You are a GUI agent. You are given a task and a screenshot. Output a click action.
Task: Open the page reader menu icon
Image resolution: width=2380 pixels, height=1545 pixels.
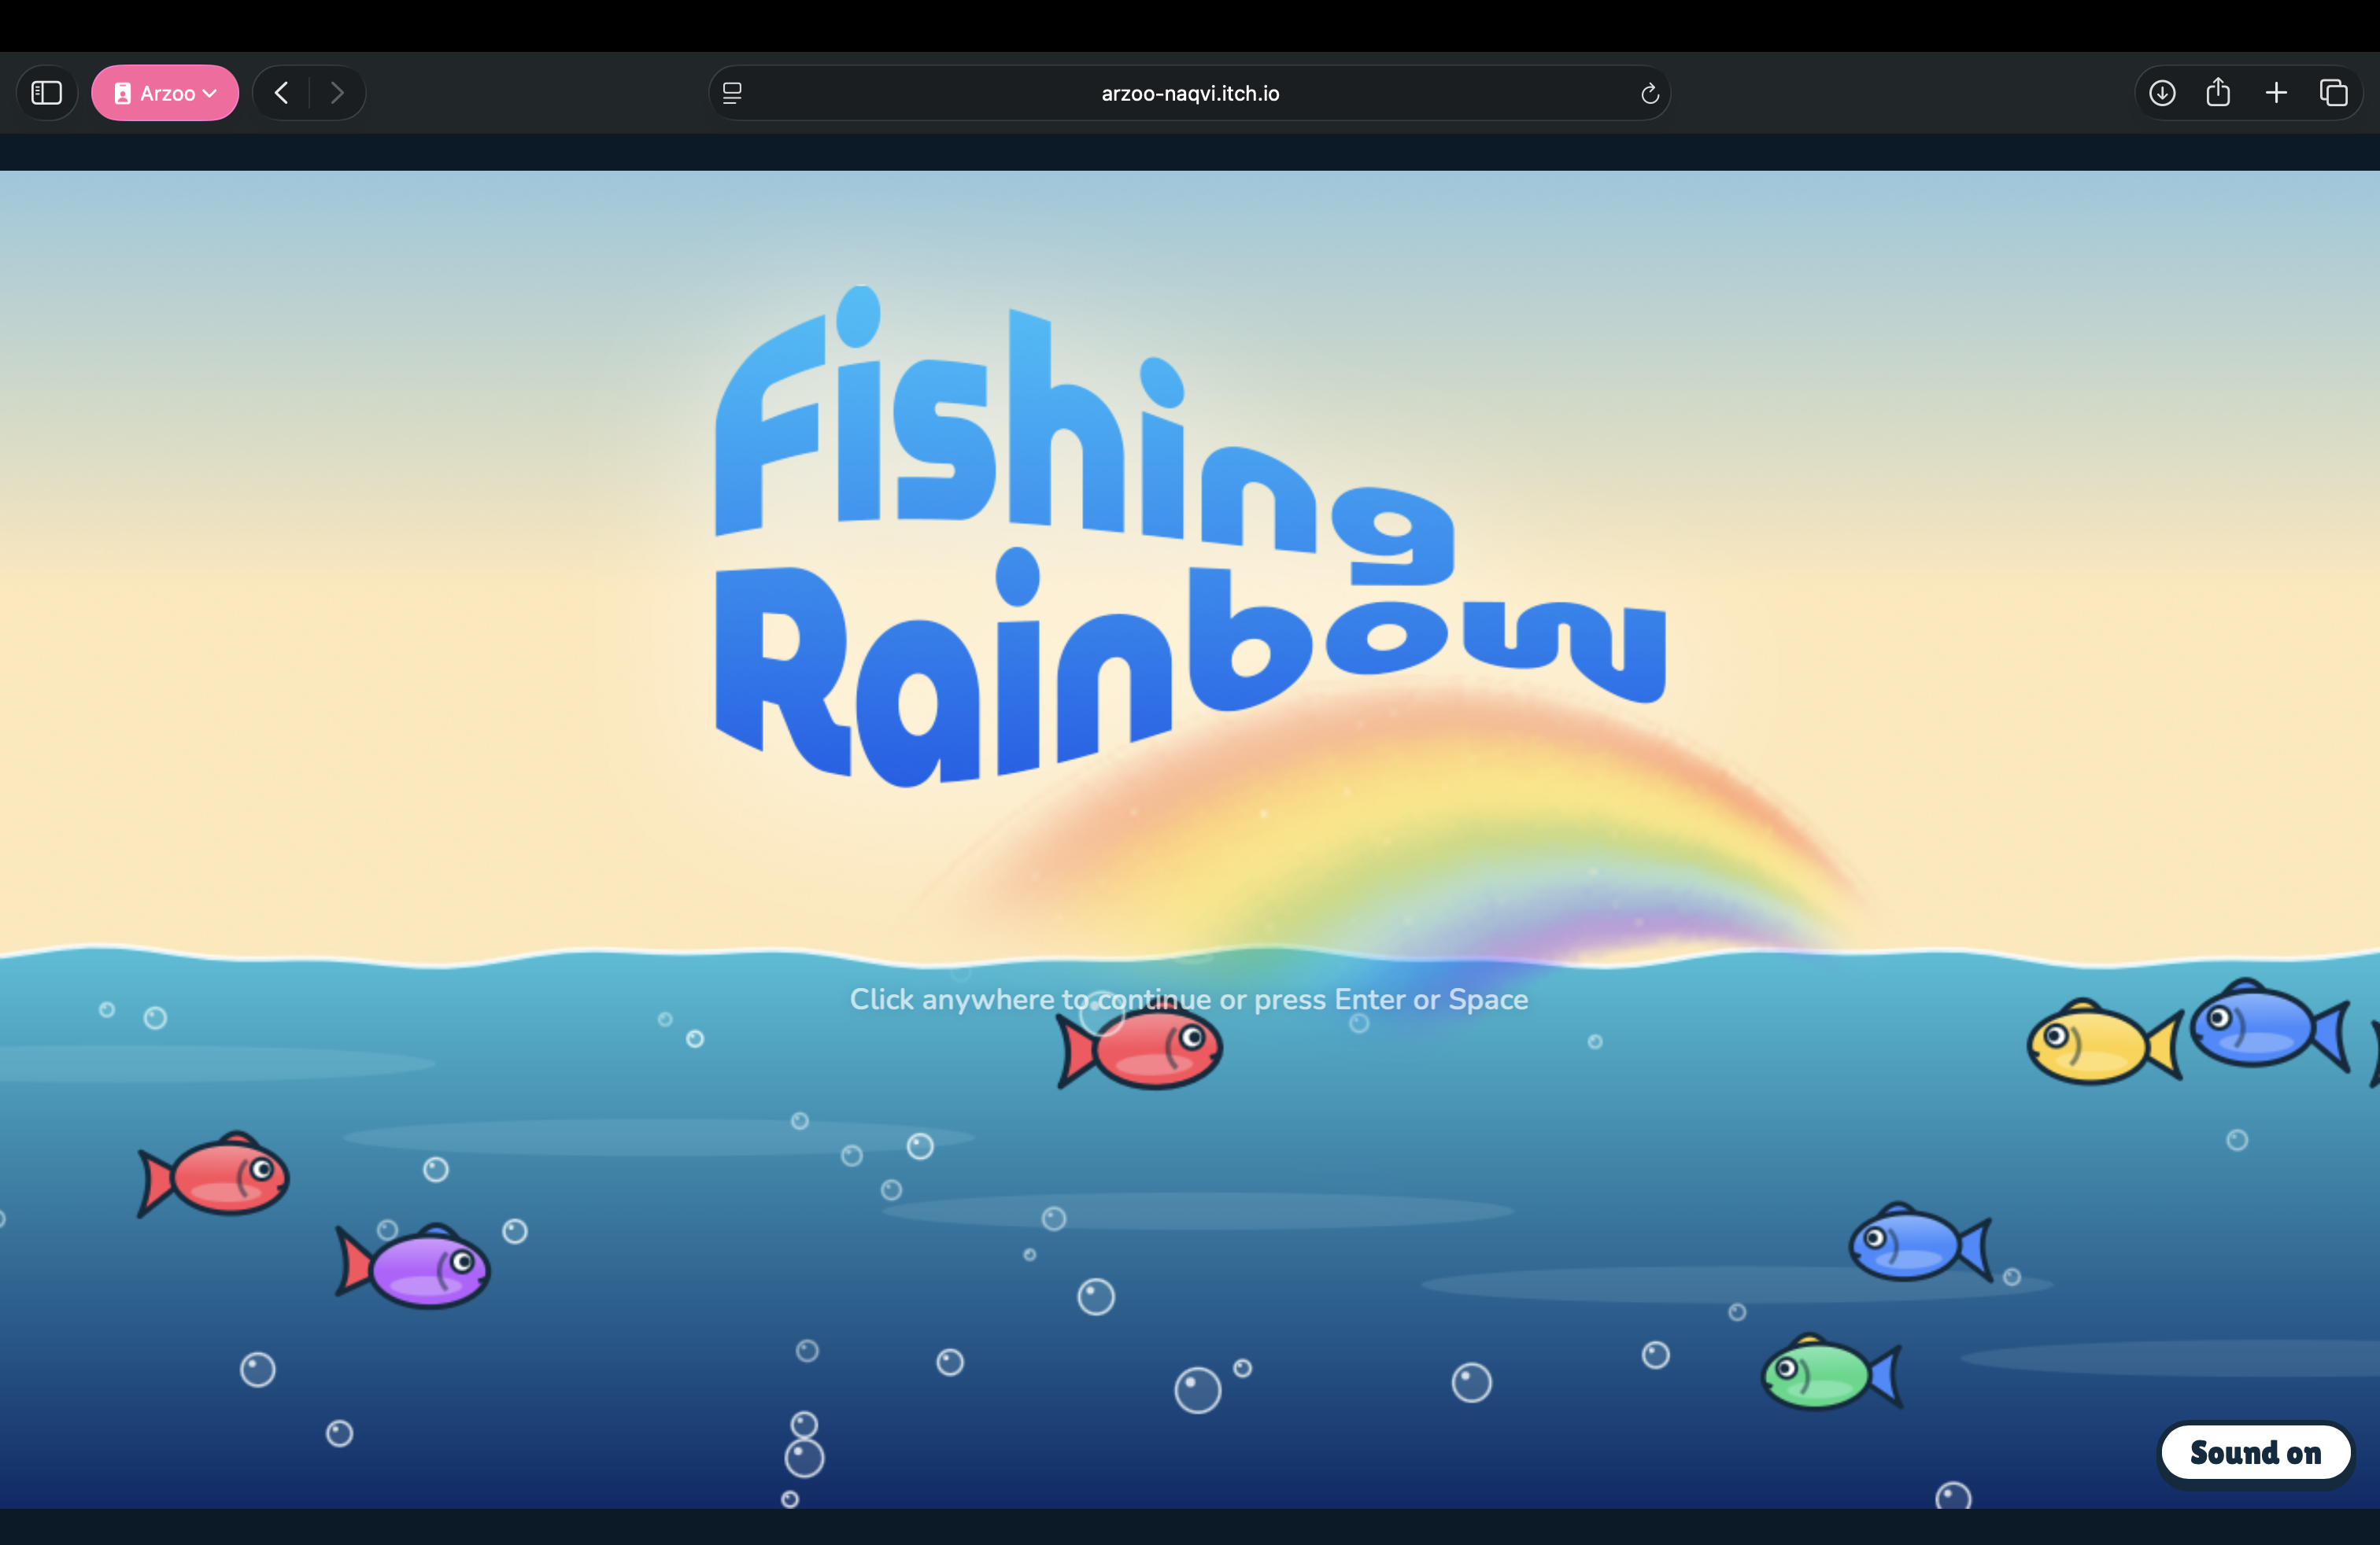pyautogui.click(x=732, y=93)
